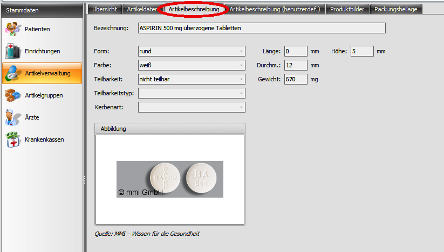Expand the Teilbarkeit dropdown
The height and width of the screenshot is (252, 444).
point(192,79)
